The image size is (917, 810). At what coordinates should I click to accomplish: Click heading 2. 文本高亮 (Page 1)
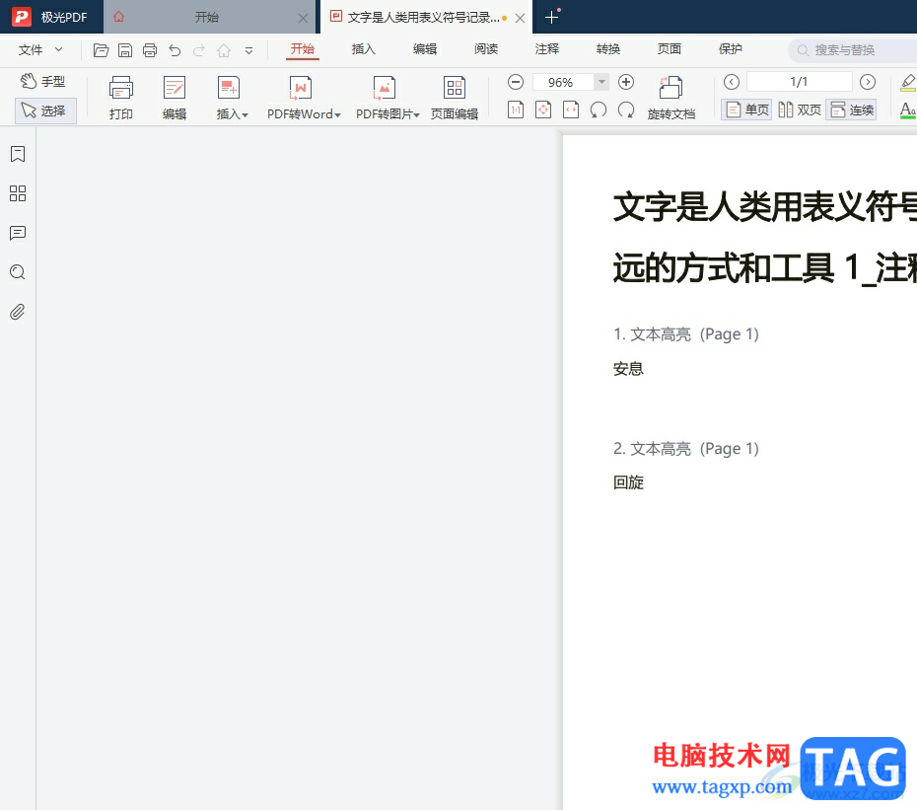point(686,448)
